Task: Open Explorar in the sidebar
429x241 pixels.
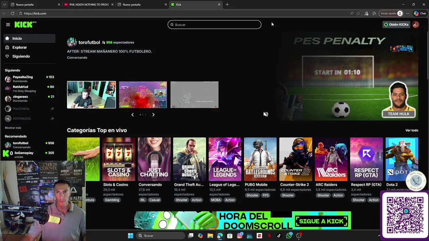Action: tap(29, 48)
